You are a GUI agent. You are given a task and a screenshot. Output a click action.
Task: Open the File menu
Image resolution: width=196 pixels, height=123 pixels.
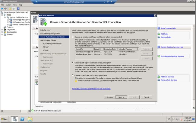click(3, 5)
